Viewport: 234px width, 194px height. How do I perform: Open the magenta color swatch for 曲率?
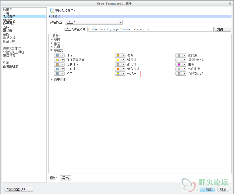(x=181, y=65)
